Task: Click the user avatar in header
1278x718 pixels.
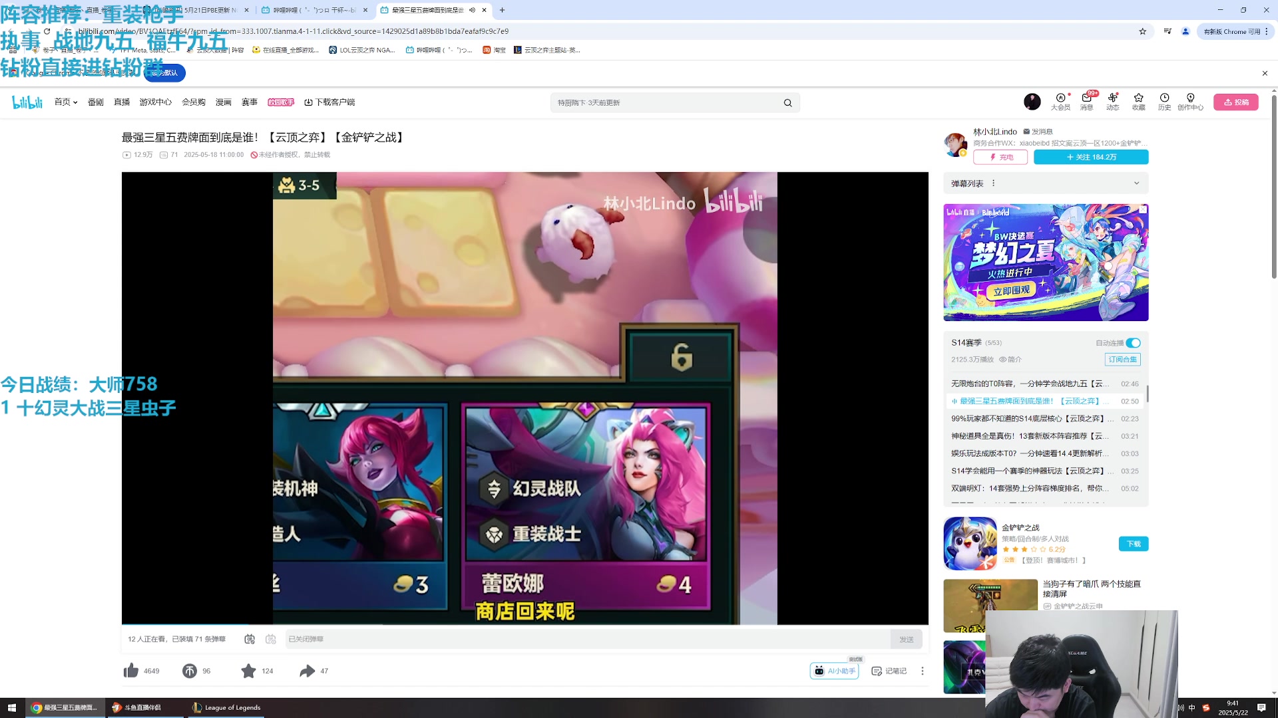Action: coord(1032,101)
